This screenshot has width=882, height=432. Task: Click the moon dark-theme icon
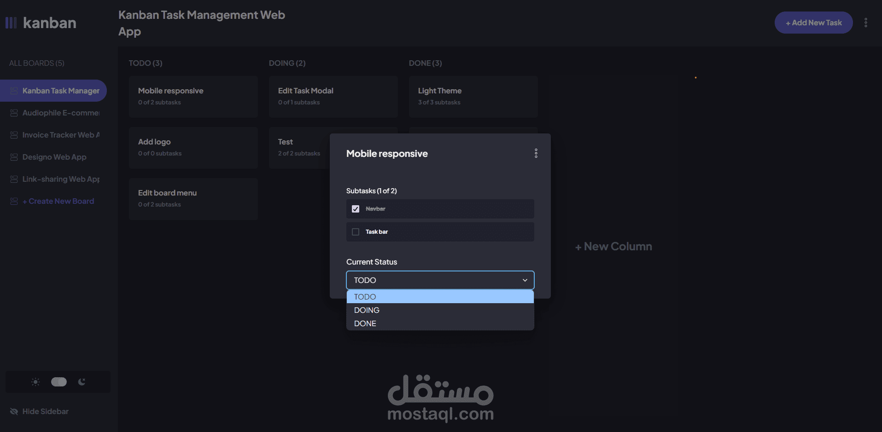(x=82, y=382)
